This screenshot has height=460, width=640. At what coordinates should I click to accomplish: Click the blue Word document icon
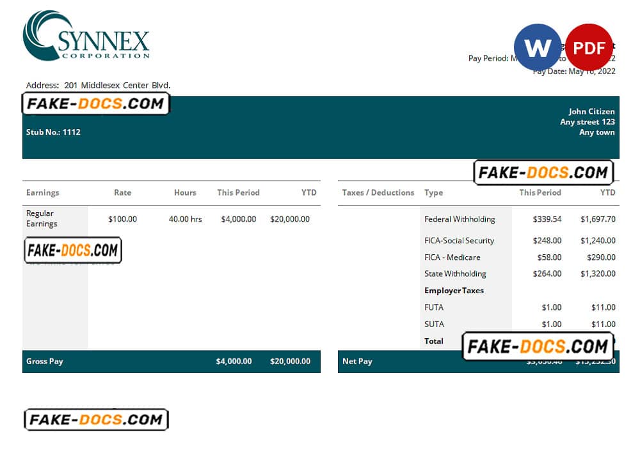537,47
